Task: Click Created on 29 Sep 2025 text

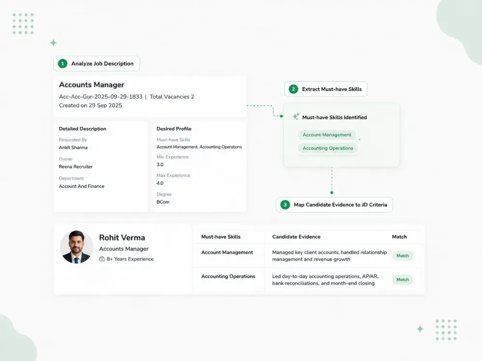Action: pyautogui.click(x=91, y=105)
